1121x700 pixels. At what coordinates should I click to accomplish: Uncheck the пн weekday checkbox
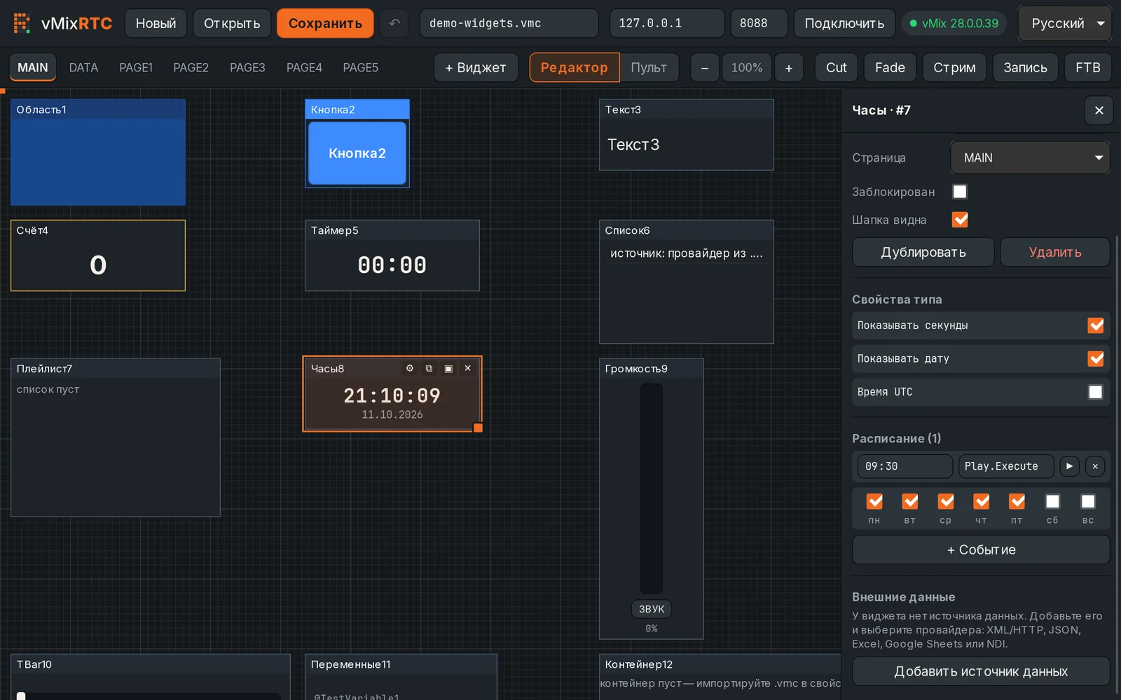(x=874, y=501)
